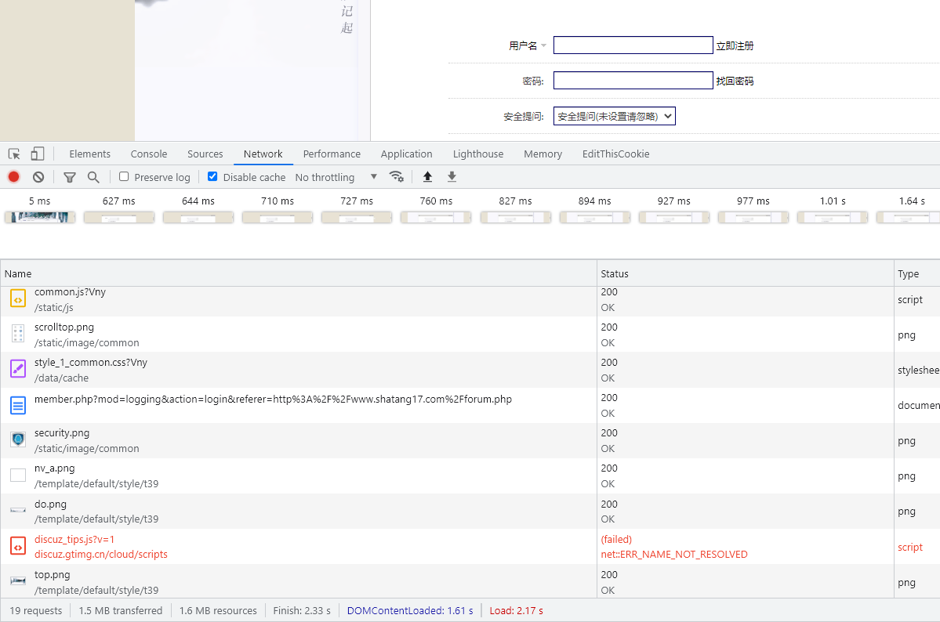Open network search with magnifier icon
940x622 pixels.
click(93, 177)
